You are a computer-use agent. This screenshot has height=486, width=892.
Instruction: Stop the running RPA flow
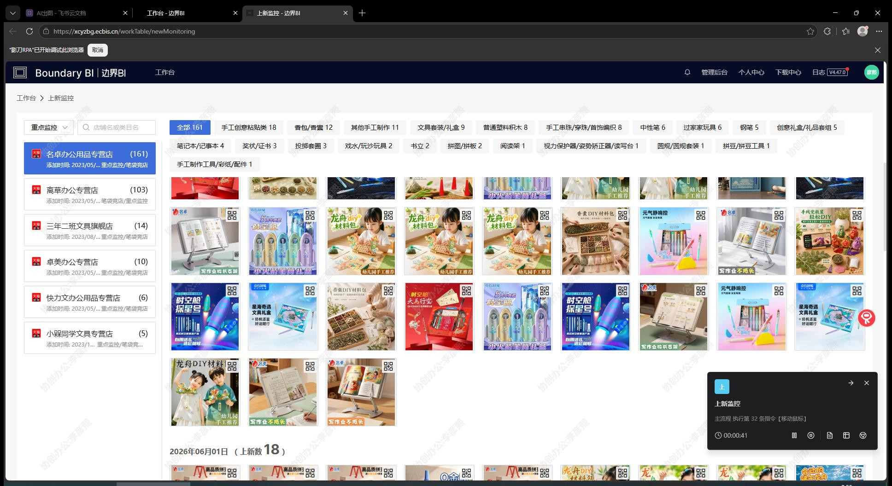(x=811, y=435)
